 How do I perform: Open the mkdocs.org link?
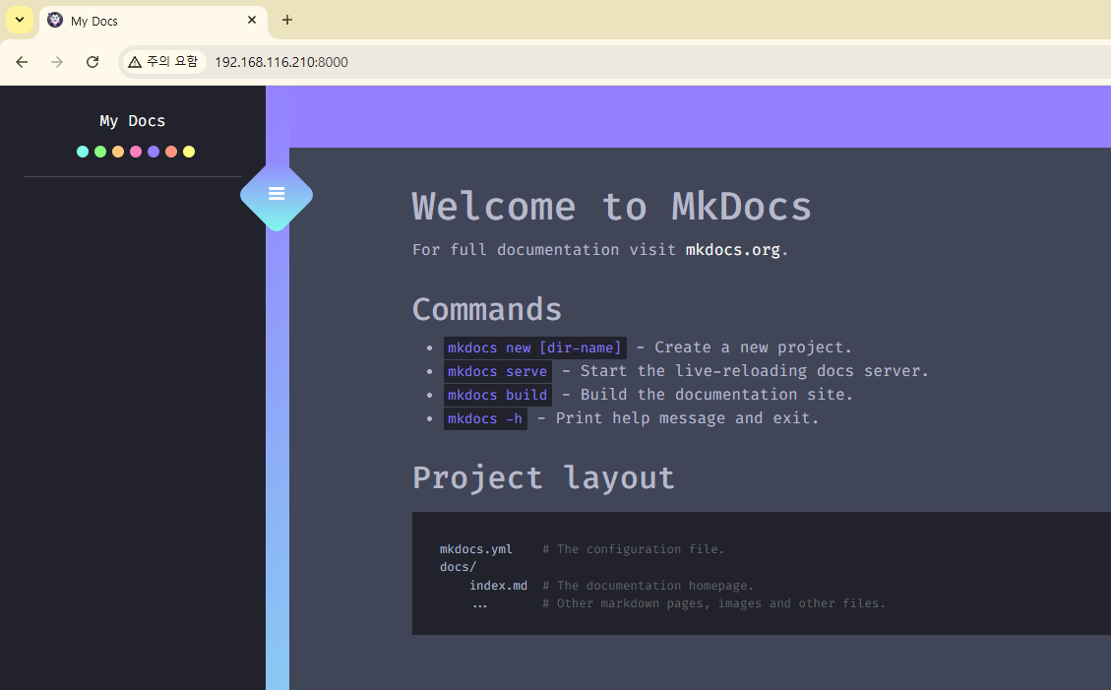click(733, 250)
